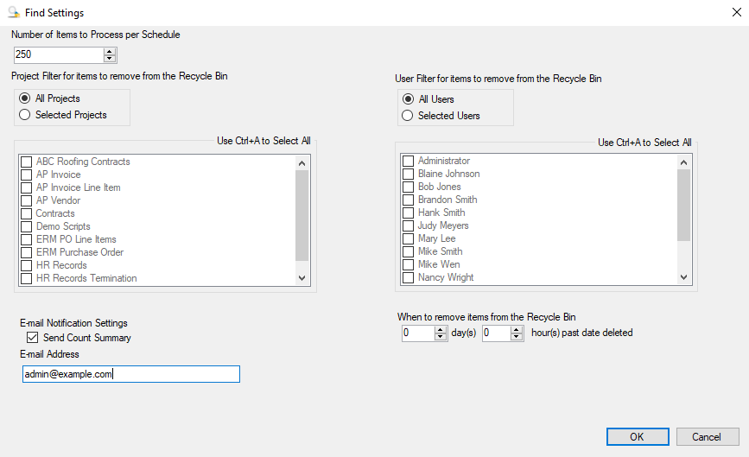Click the Find Settings title bar icon
Viewport: 749px width, 457px height.
[14, 14]
